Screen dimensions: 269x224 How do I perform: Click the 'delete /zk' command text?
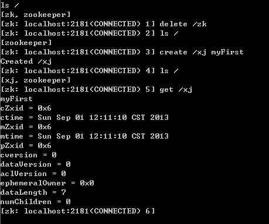point(183,24)
